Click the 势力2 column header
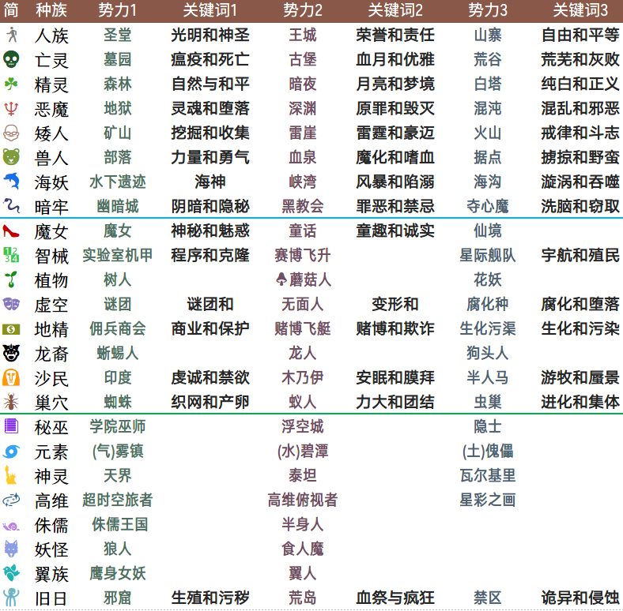The width and height of the screenshot is (623, 611). tap(302, 10)
